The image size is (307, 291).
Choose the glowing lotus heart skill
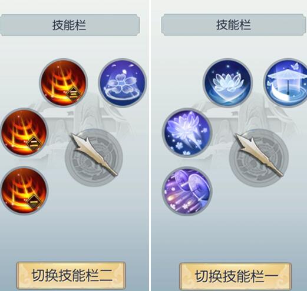coord(228,82)
